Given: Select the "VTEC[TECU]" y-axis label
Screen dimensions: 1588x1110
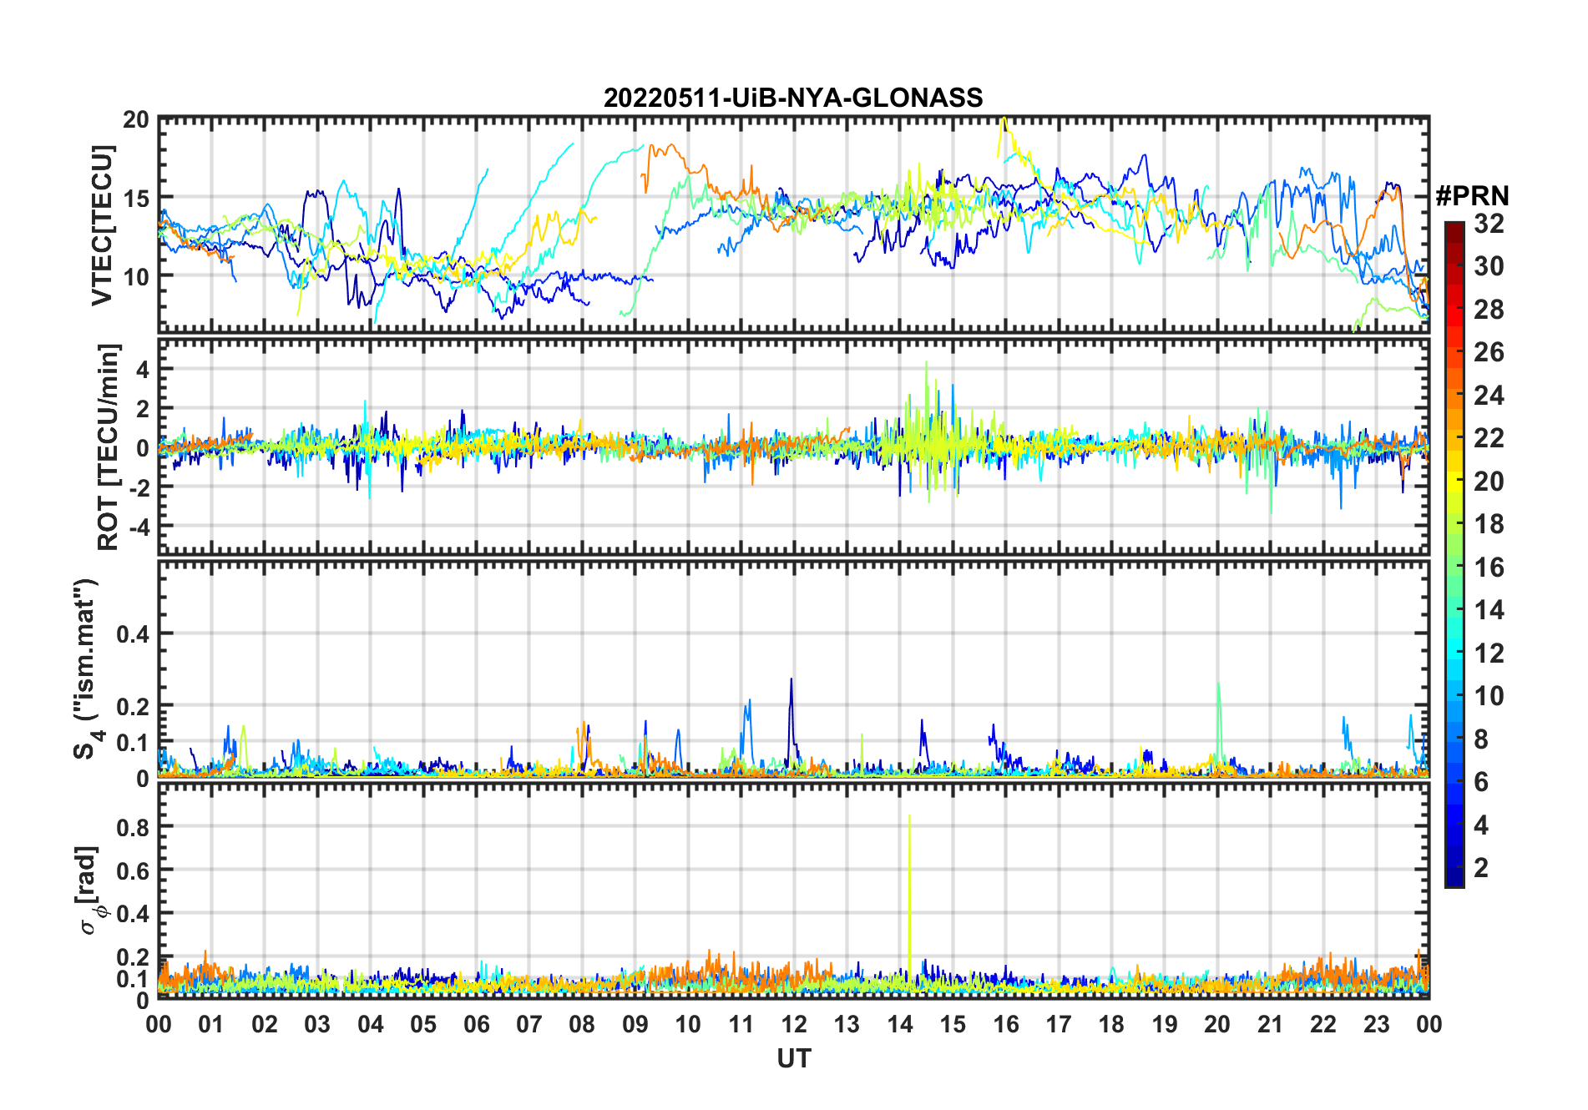Looking at the screenshot, I should 102,225.
